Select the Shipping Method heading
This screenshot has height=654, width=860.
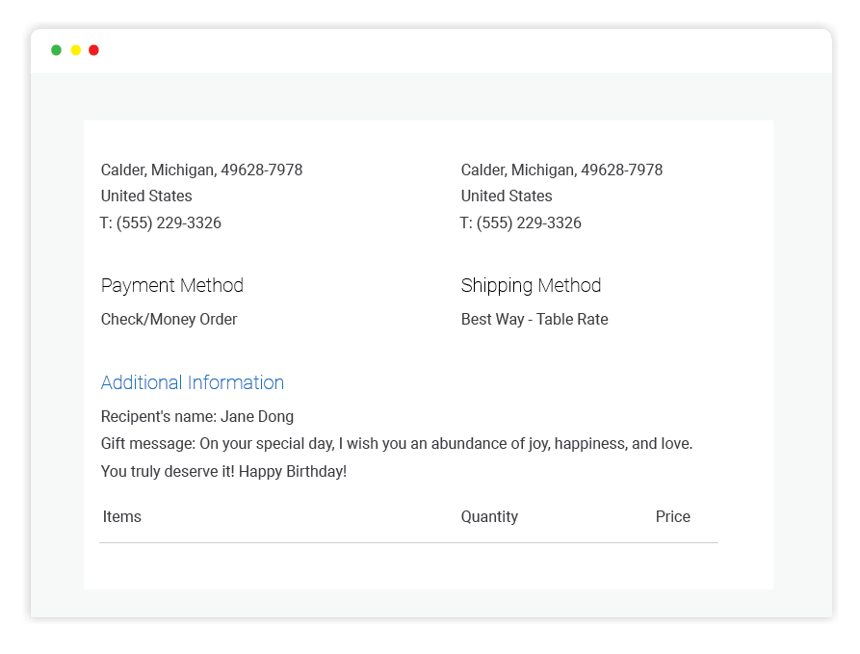(531, 285)
